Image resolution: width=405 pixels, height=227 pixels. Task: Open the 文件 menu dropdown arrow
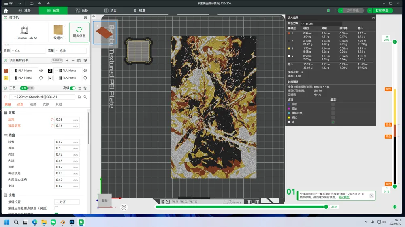(19, 3)
